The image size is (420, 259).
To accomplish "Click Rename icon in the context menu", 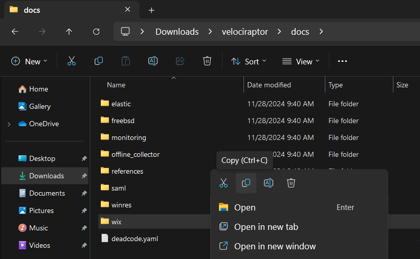I will 269,183.
